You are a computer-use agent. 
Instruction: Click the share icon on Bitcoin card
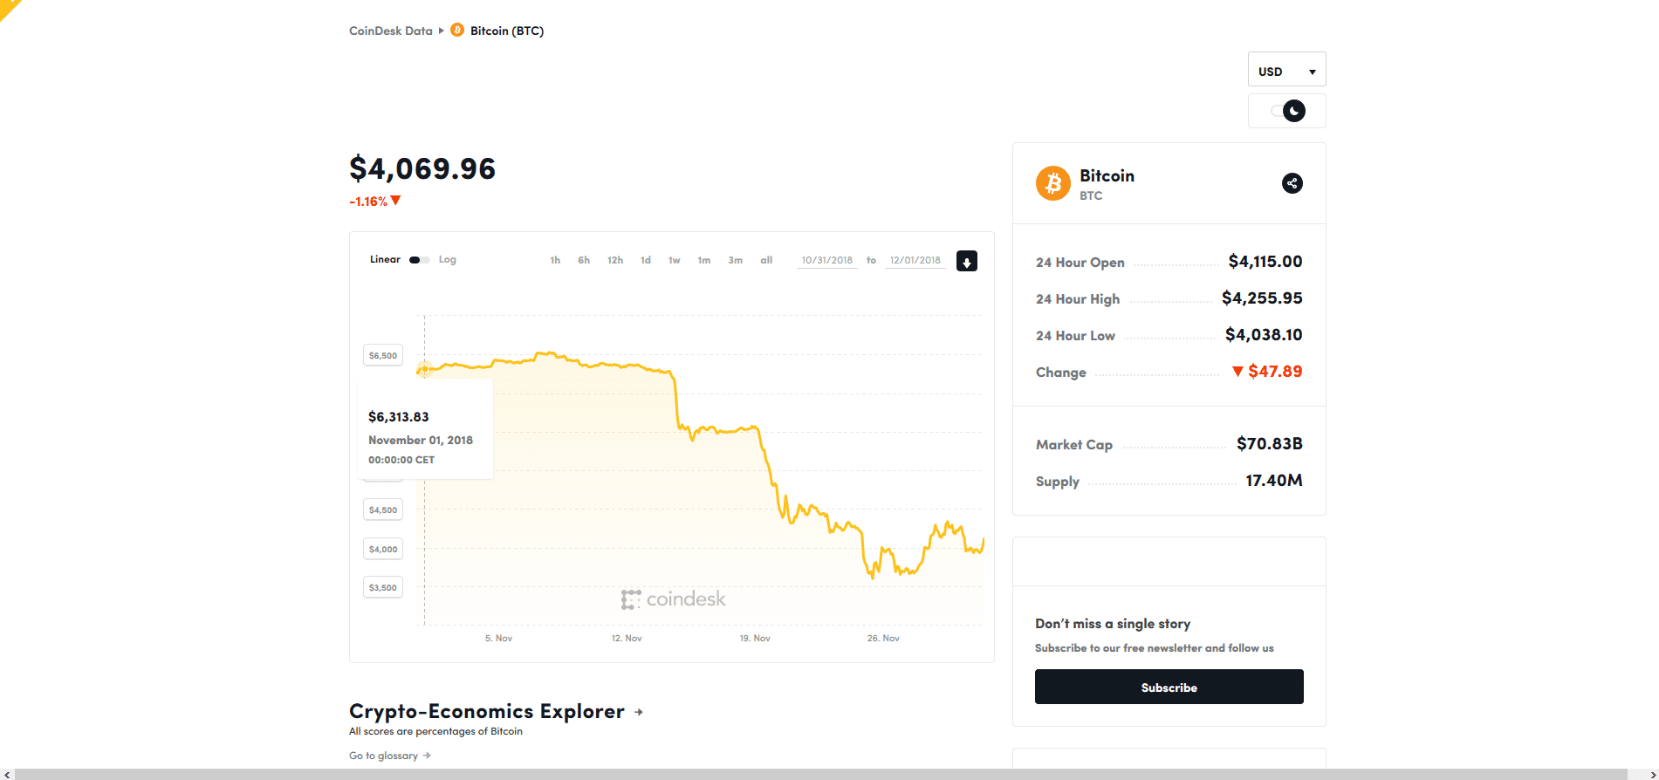(x=1292, y=183)
